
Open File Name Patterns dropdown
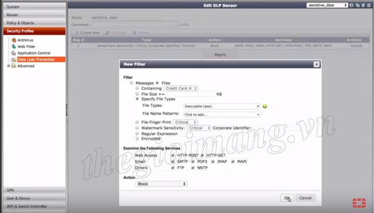tap(222, 115)
